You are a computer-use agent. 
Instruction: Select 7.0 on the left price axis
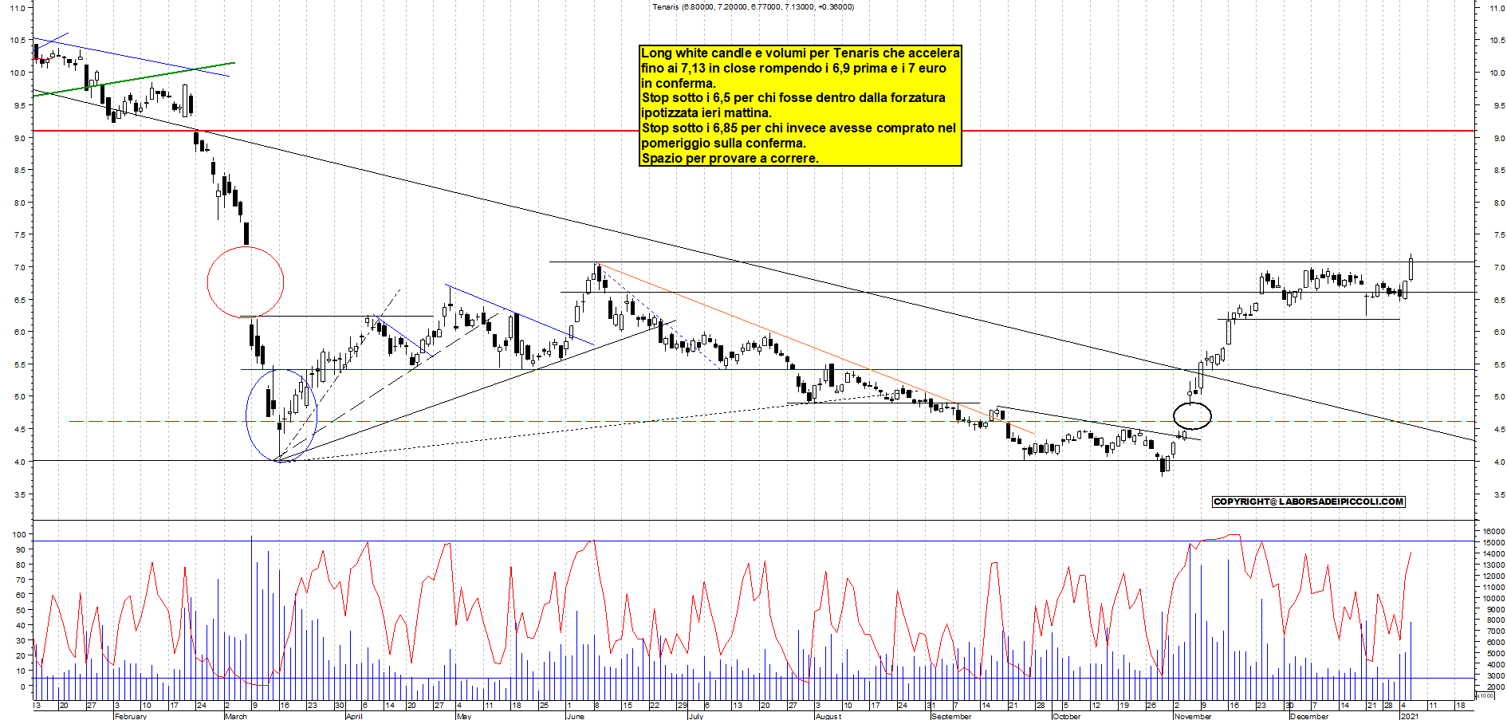19,267
